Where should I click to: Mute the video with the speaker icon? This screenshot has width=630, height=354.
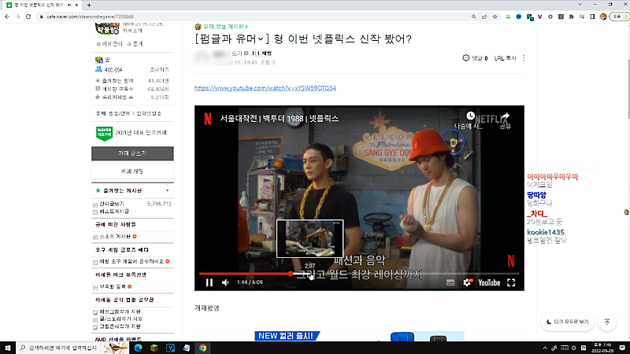coord(225,282)
